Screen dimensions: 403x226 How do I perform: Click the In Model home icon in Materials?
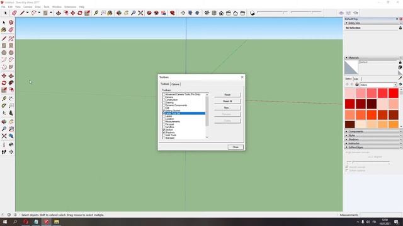357,85
